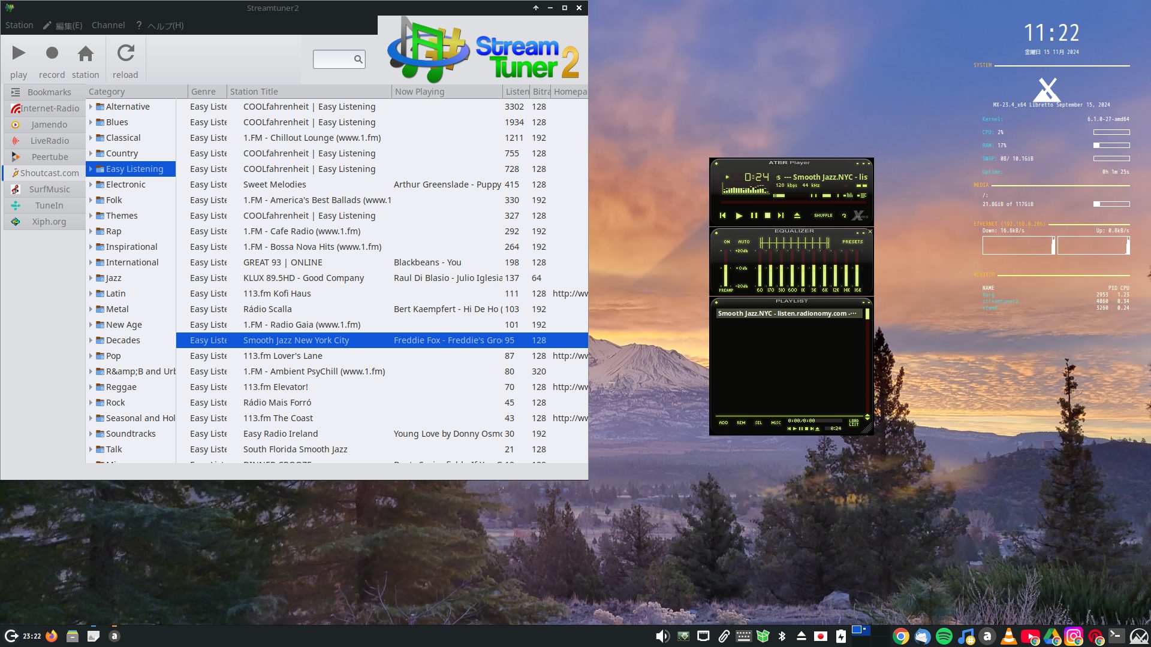The width and height of the screenshot is (1151, 647).
Task: Click REM in the playlist window
Action: 741,423
